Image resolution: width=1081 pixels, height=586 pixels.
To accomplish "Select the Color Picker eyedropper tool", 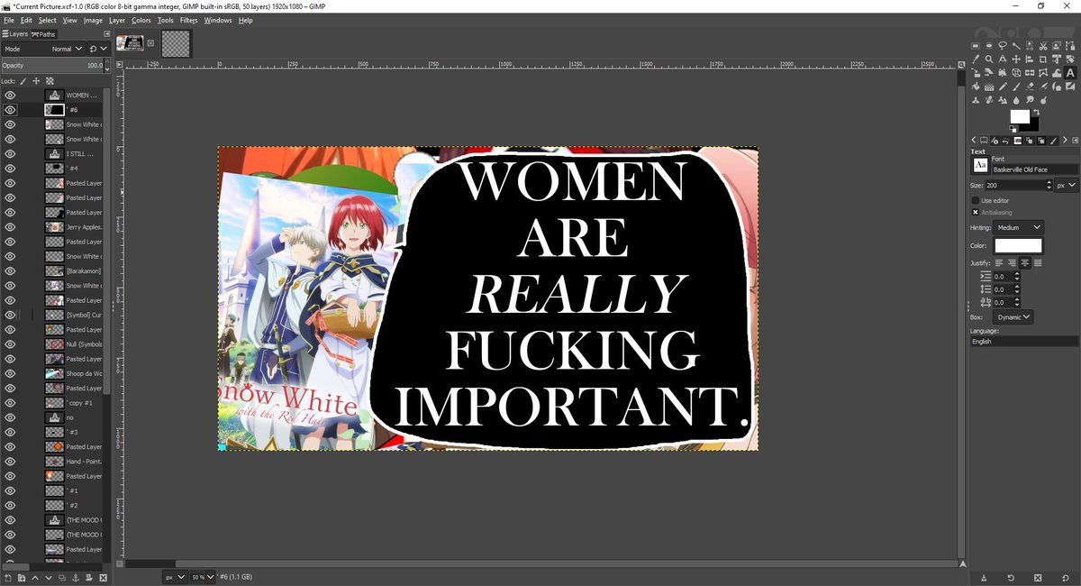I will coord(976,59).
